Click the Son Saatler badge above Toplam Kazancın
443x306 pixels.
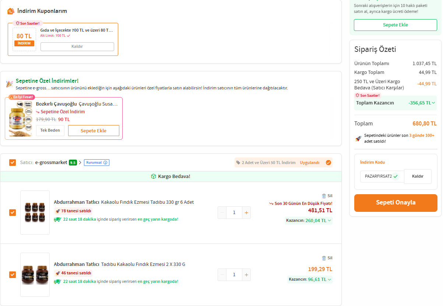click(367, 95)
